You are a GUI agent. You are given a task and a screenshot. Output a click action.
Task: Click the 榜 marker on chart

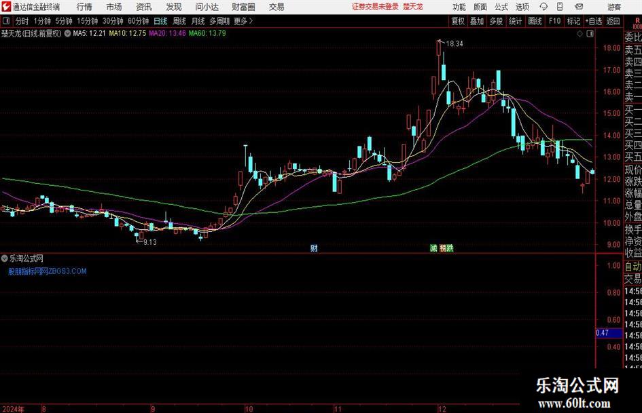point(443,248)
